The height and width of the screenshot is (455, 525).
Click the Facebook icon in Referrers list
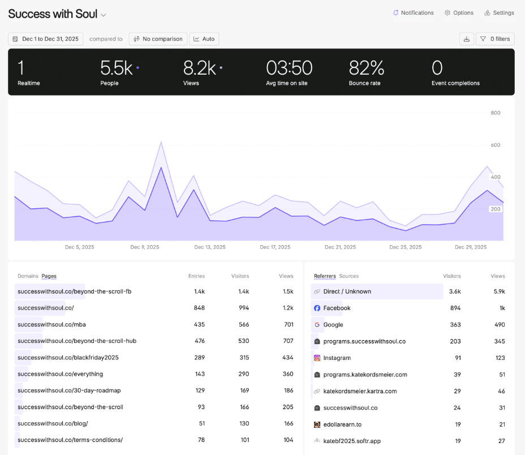319,308
